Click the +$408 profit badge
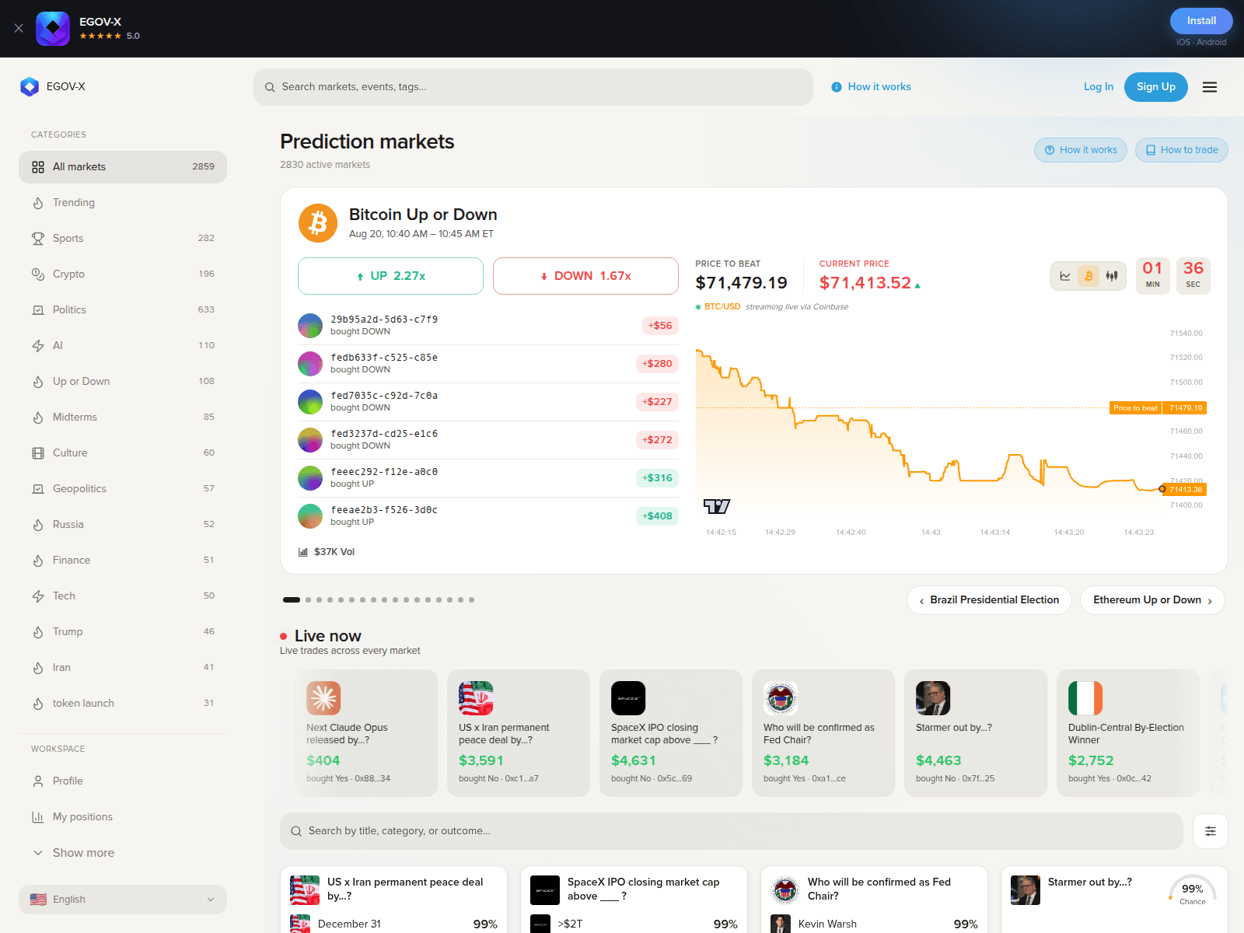This screenshot has height=933, width=1244. click(657, 516)
